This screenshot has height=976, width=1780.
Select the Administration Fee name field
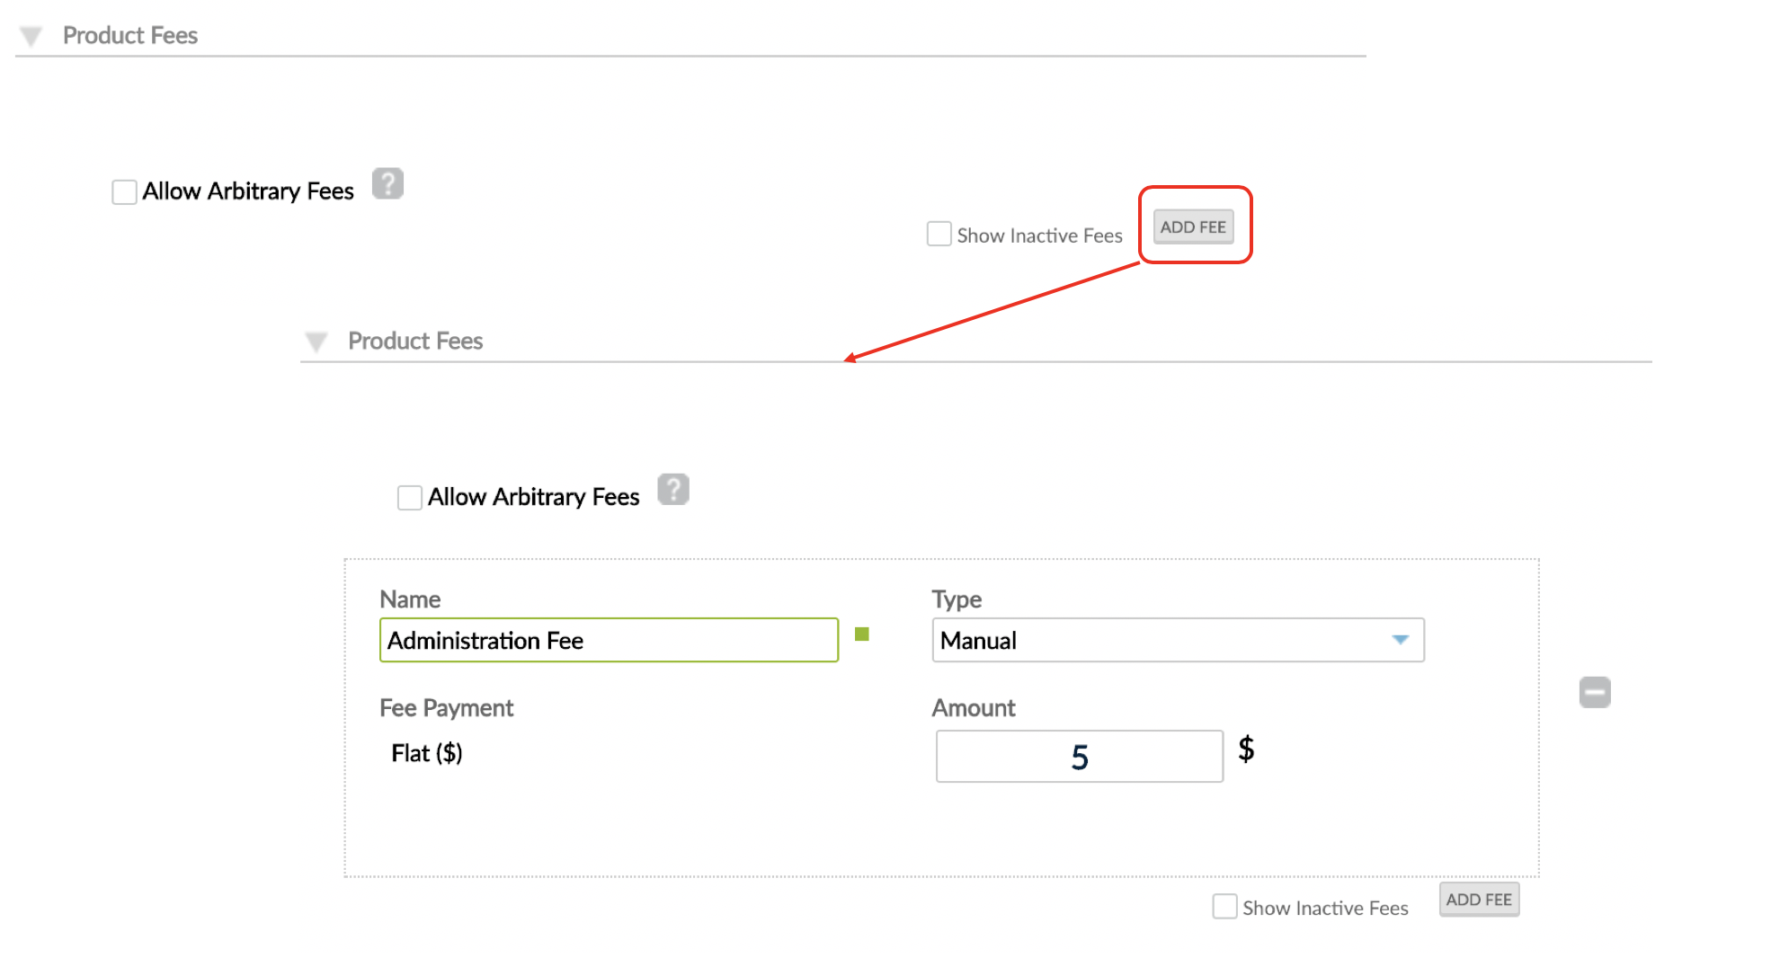pyautogui.click(x=608, y=640)
